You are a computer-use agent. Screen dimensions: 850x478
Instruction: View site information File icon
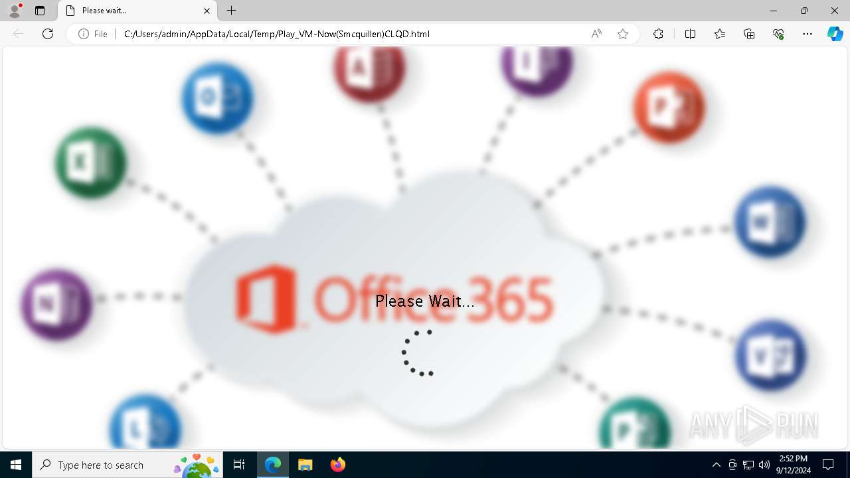(x=92, y=34)
